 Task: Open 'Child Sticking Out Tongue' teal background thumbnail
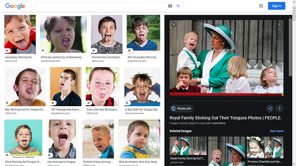pos(23,139)
